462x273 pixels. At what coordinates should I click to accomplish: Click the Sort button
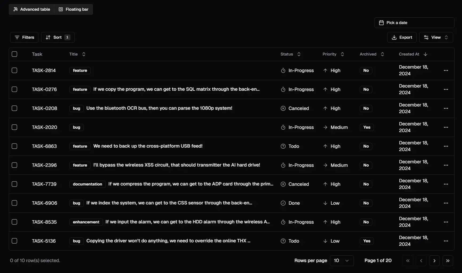point(58,37)
